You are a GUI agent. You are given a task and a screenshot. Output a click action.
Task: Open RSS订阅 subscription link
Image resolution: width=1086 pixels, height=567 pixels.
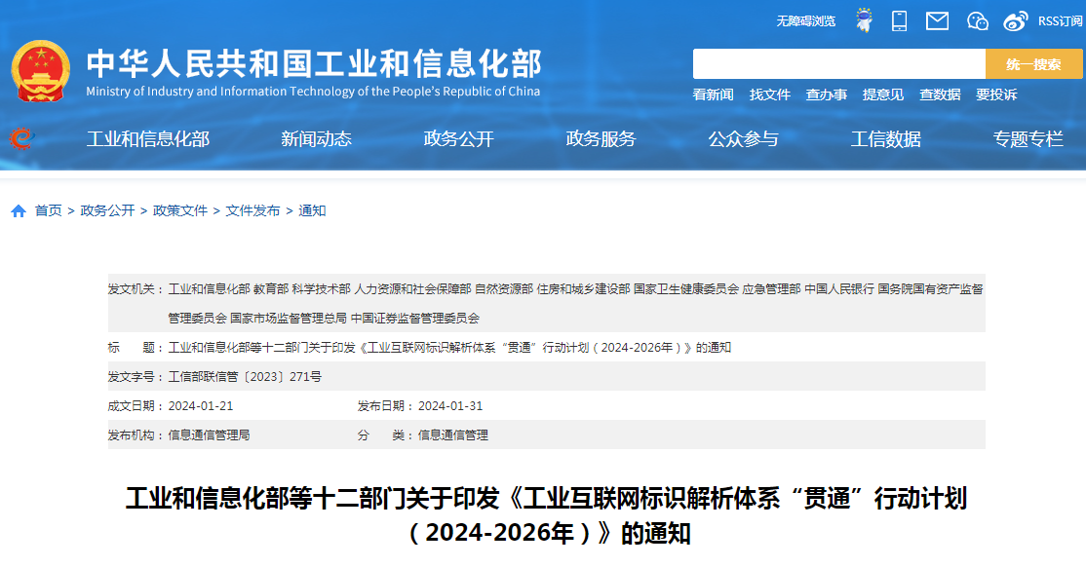coord(1060,21)
